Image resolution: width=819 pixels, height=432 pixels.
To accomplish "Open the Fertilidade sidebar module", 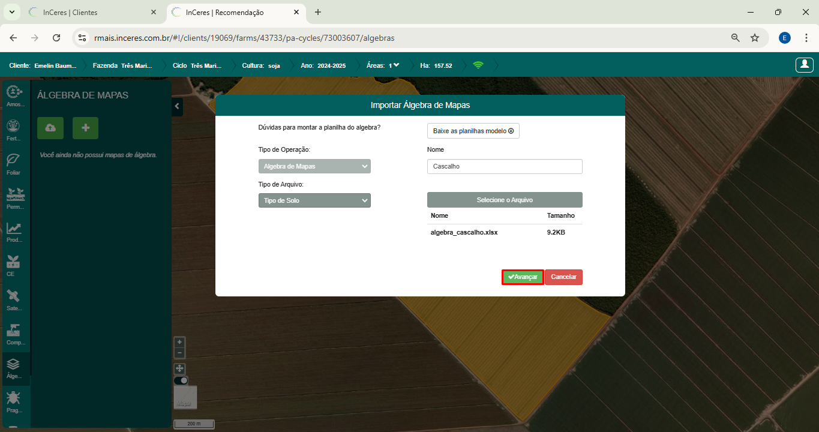I will coord(14,130).
